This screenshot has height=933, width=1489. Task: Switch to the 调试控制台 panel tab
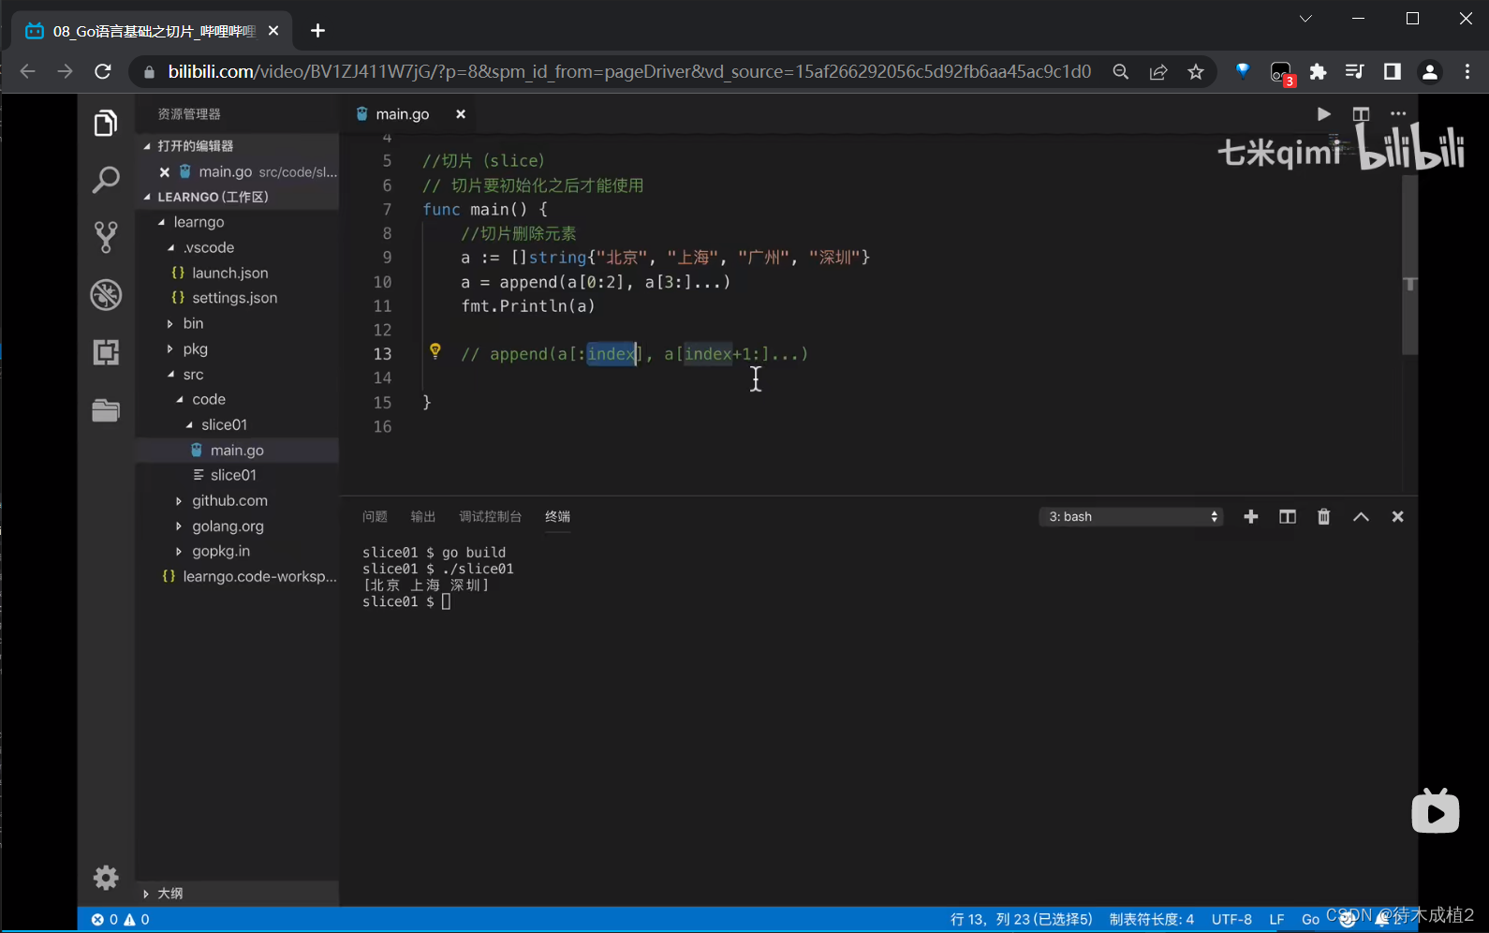tap(490, 517)
